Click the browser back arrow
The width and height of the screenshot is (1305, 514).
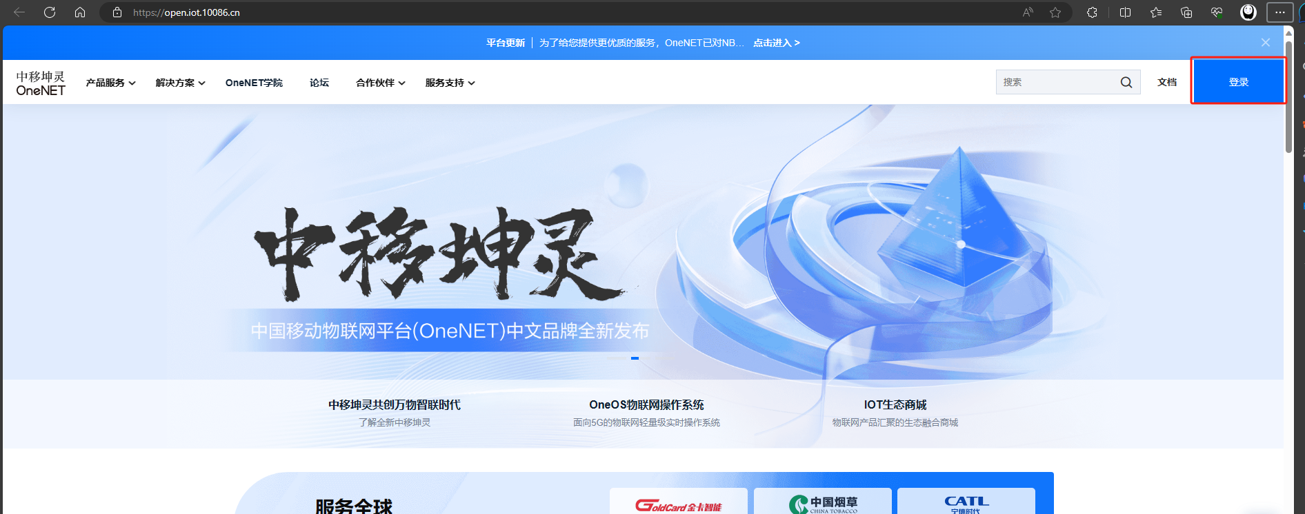tap(19, 12)
